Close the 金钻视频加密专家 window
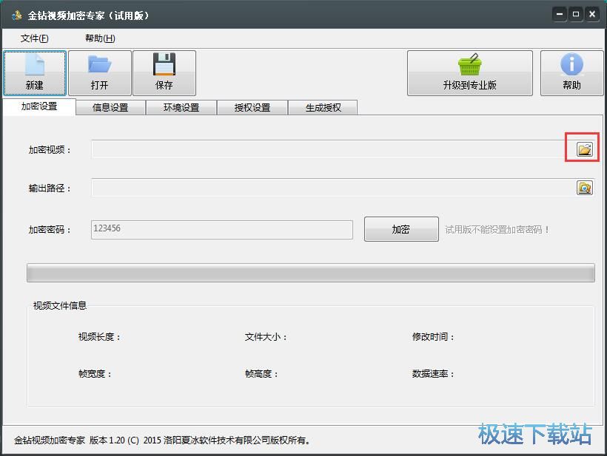This screenshot has height=456, width=607. click(x=592, y=14)
